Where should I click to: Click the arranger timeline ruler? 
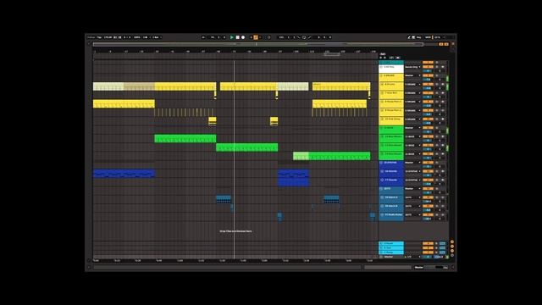point(235,52)
